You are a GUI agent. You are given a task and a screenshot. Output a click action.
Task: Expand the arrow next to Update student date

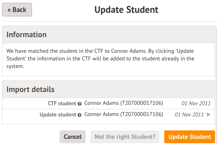[x=209, y=114]
